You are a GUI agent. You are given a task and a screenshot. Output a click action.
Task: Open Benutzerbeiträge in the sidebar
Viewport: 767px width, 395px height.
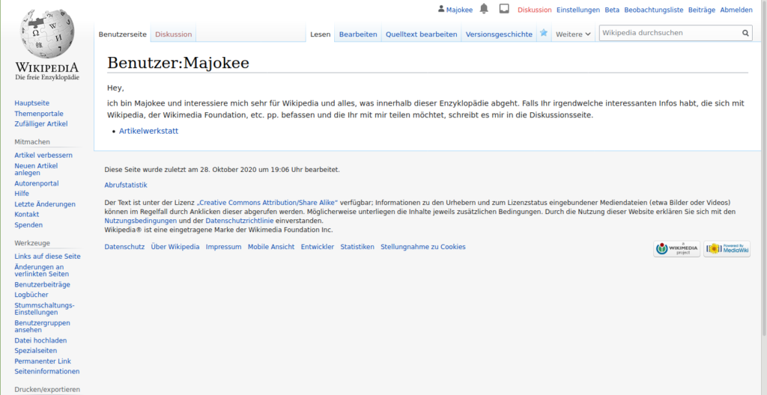42,284
